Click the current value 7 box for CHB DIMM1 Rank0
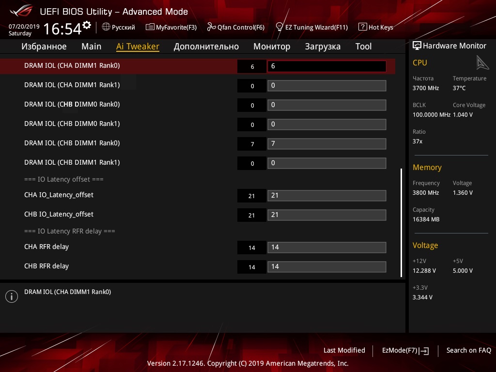Image resolution: width=496 pixels, height=372 pixels. 252,144
